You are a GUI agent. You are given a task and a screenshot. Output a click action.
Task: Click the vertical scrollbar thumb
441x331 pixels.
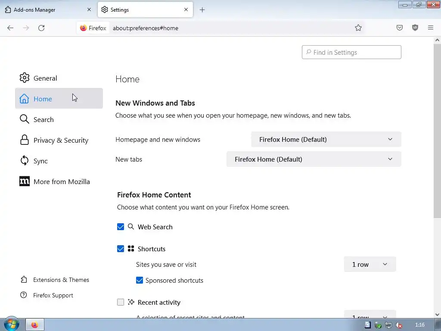[x=437, y=131]
